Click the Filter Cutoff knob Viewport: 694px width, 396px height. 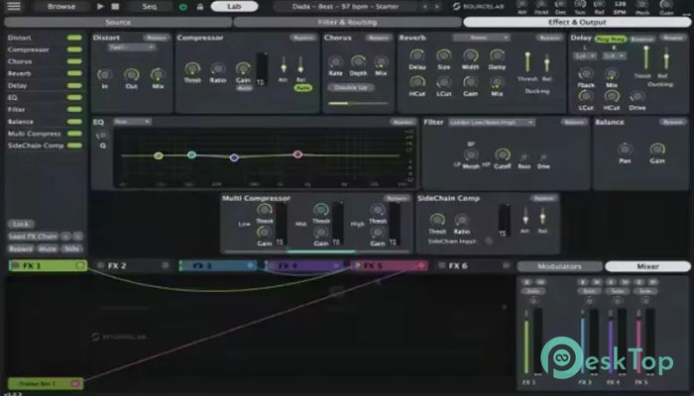(x=502, y=155)
